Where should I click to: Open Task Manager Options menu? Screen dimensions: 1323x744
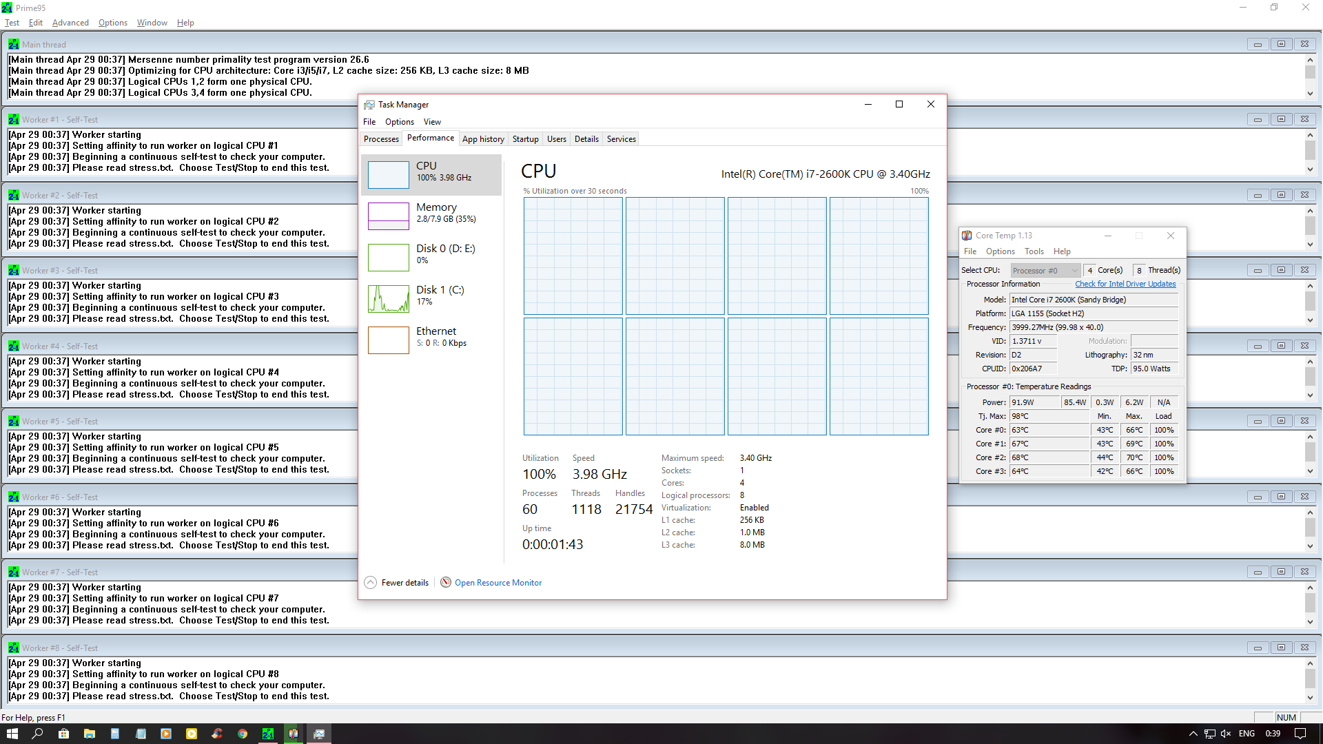(x=400, y=122)
